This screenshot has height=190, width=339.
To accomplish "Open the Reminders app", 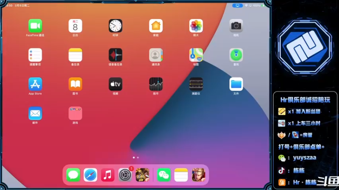I will (x=35, y=55).
